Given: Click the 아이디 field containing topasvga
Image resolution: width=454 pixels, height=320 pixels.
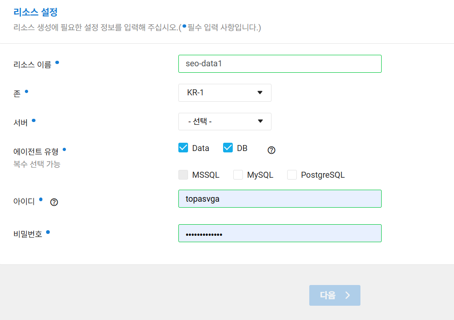Looking at the screenshot, I should pos(280,199).
